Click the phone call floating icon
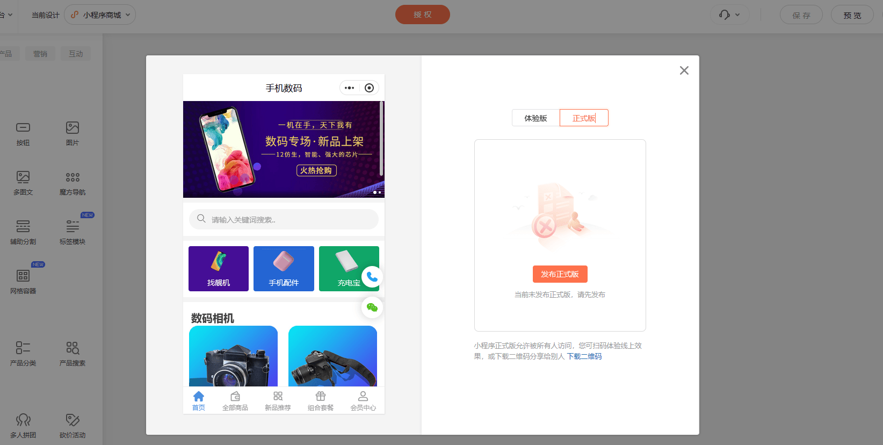This screenshot has height=445, width=883. click(x=372, y=277)
